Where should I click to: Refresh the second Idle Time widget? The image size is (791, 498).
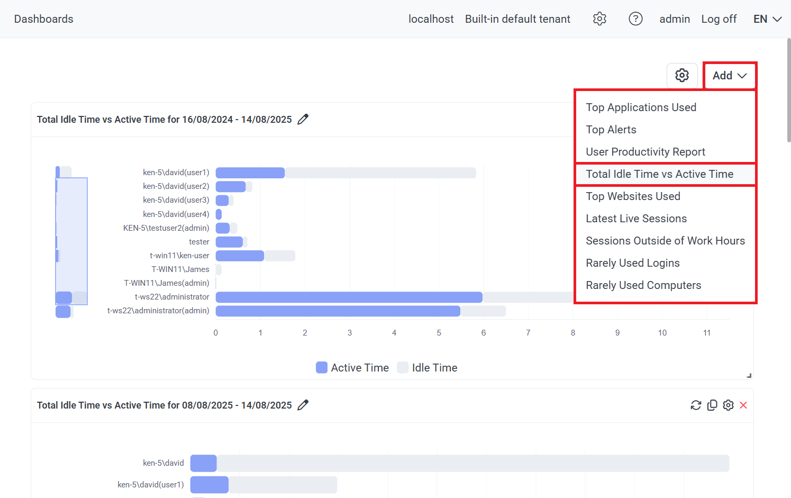[x=696, y=405]
